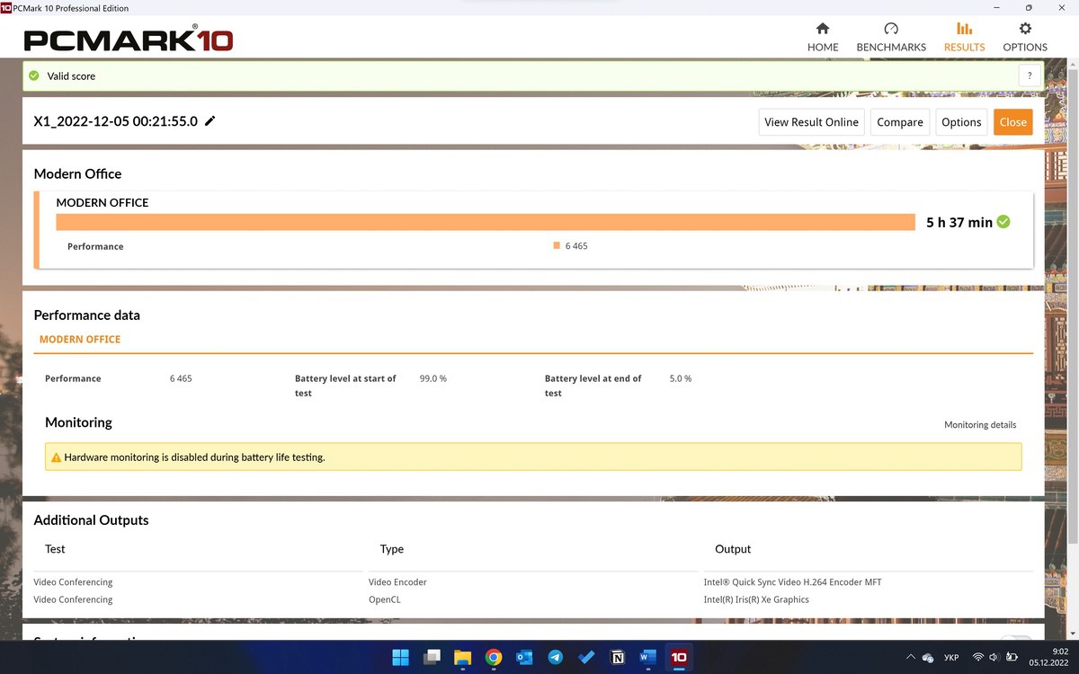The width and height of the screenshot is (1079, 674).
Task: Click the Intel(R) Iris(R) Xe Graphics output
Action: coord(756,599)
